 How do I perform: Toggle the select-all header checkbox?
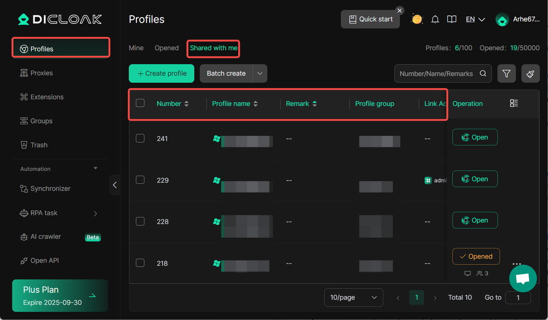click(x=140, y=103)
